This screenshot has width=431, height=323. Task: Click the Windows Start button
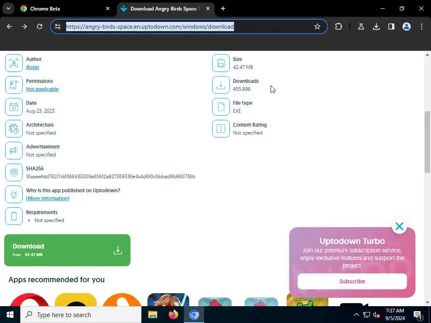pos(10,315)
